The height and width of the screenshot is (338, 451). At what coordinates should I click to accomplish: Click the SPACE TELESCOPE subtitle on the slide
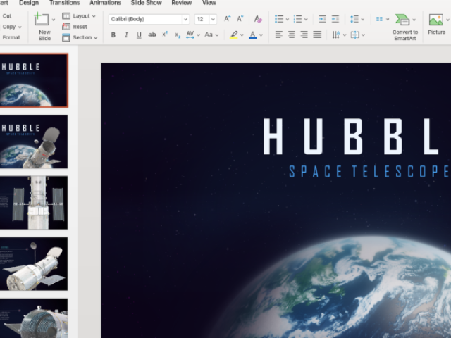[369, 172]
